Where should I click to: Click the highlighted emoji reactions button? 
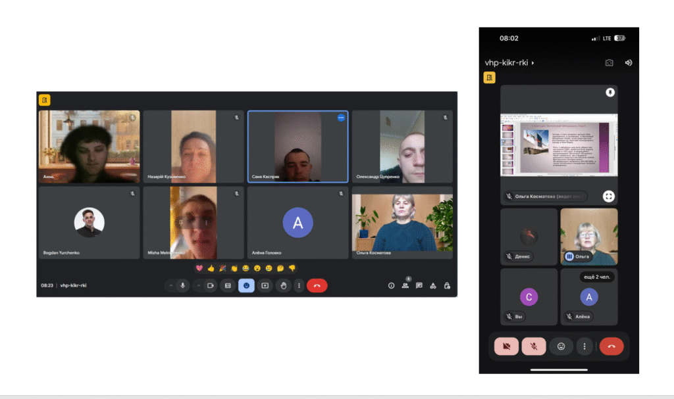pos(246,285)
